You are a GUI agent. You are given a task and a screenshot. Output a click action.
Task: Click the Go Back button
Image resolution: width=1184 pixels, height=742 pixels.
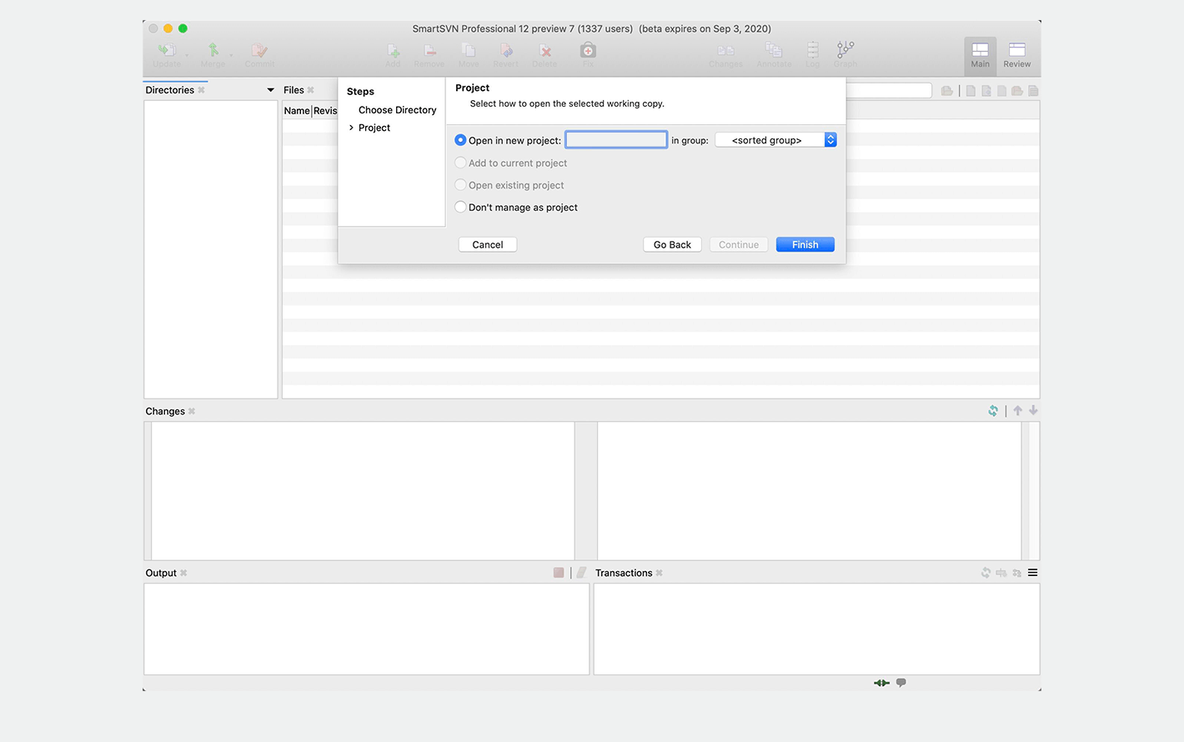click(x=672, y=244)
